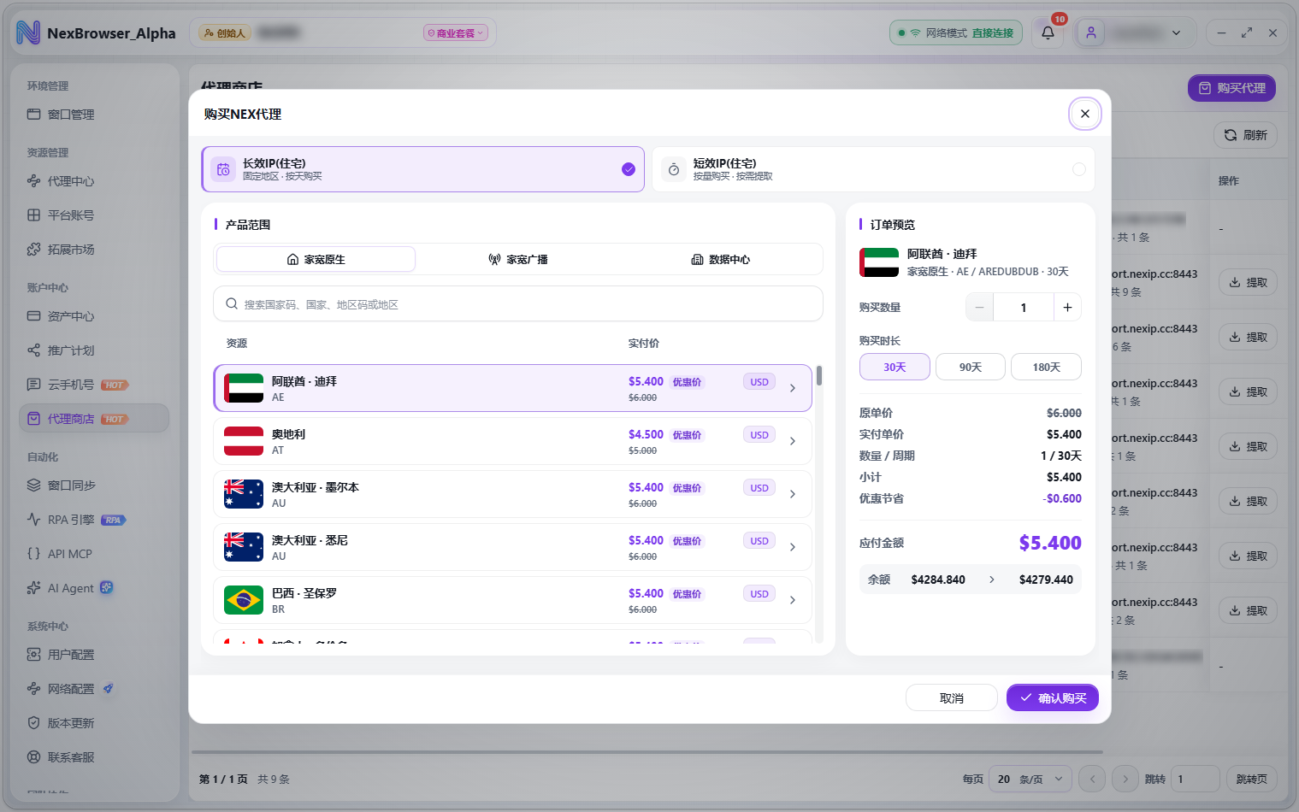Click the 版本更新 shield icon
The height and width of the screenshot is (812, 1299).
(x=34, y=723)
